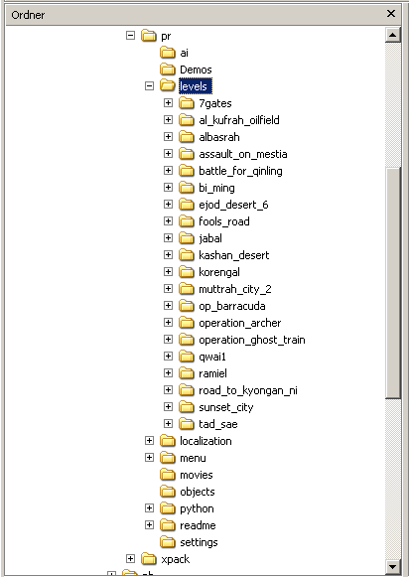Expand the muttrah_city_2 folder
Viewport: 409px width, 577px height.
point(168,288)
